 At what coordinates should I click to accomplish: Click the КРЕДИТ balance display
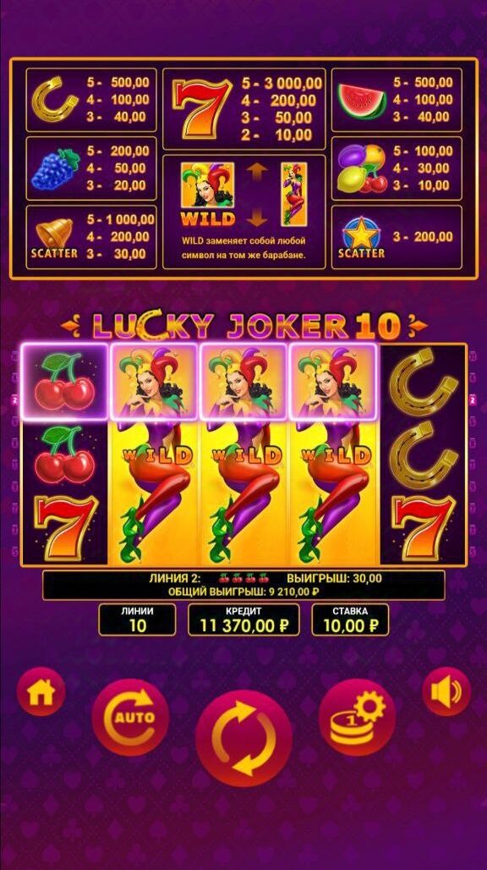(243, 619)
